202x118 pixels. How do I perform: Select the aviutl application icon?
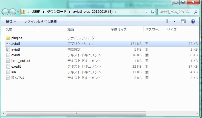tap(8, 44)
